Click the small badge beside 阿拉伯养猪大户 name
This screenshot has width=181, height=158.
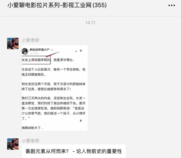[x=52, y=50]
